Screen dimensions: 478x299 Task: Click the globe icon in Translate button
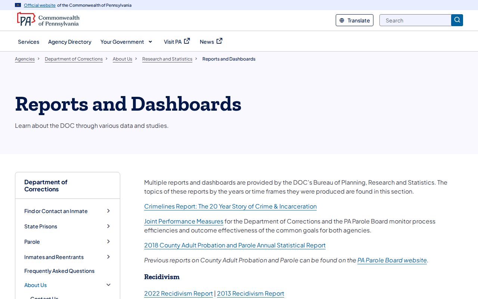[x=342, y=21]
